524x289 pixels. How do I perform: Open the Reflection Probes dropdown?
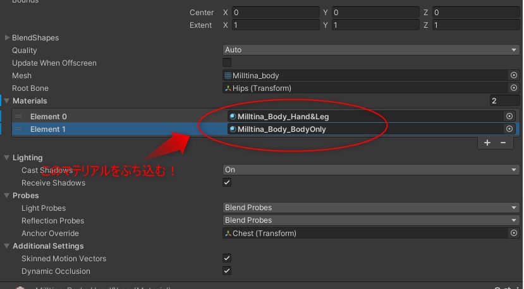pyautogui.click(x=371, y=220)
